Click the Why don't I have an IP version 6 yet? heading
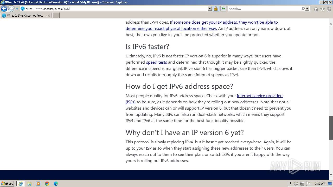333x187 pixels. tap(185, 133)
